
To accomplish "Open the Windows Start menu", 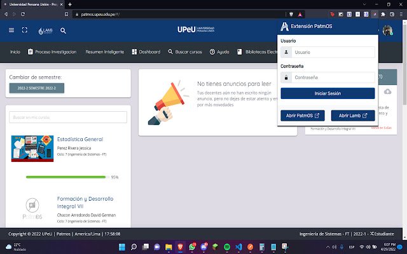I will [122, 247].
